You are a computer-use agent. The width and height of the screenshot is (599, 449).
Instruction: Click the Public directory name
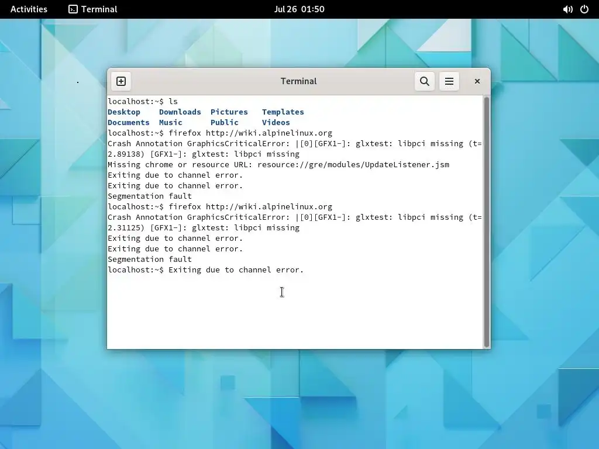pyautogui.click(x=225, y=123)
